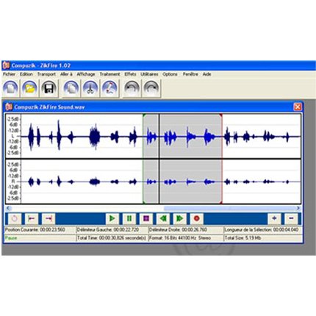This screenshot has width=316, height=316.
Task: Set the right delimiter marker button
Action: (49, 218)
